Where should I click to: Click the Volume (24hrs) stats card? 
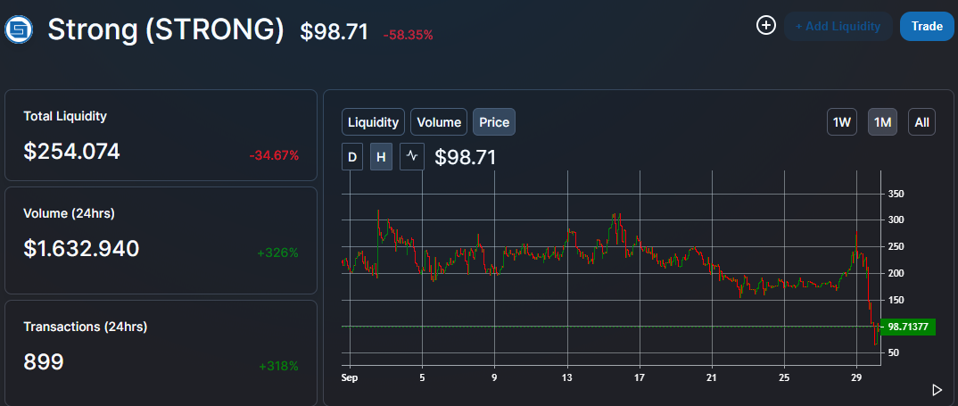(161, 239)
